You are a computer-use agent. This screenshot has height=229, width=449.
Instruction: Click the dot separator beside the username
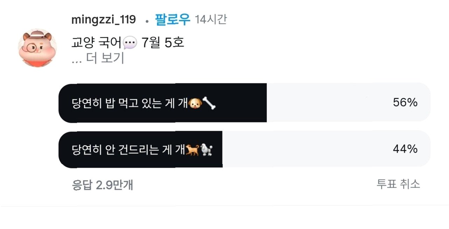click(147, 22)
